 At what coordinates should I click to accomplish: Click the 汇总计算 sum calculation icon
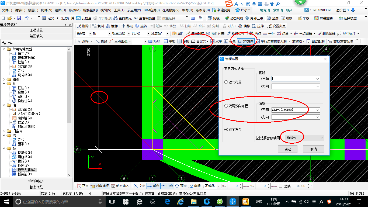[65, 18]
